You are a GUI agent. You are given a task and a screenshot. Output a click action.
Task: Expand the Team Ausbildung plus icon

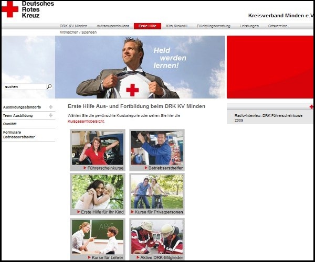[50, 115]
